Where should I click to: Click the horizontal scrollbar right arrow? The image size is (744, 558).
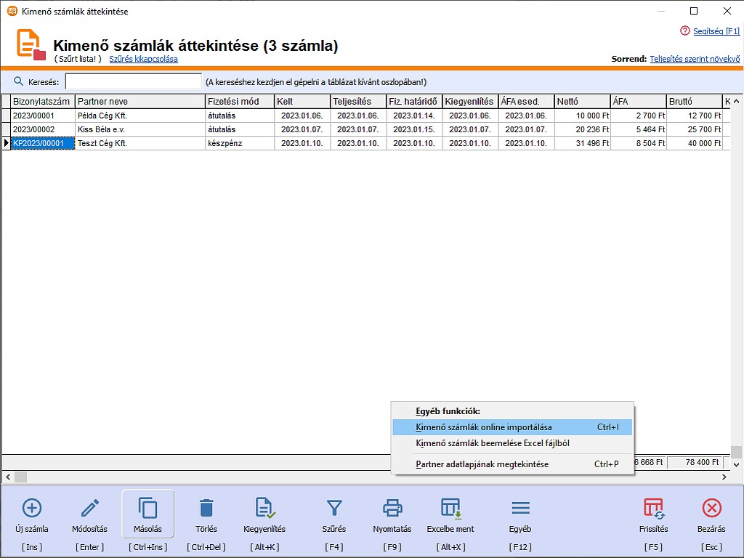(x=723, y=477)
